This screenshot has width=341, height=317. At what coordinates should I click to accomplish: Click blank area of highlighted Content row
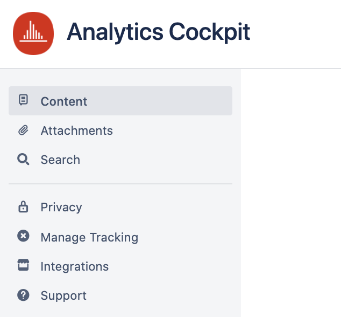tap(161, 101)
